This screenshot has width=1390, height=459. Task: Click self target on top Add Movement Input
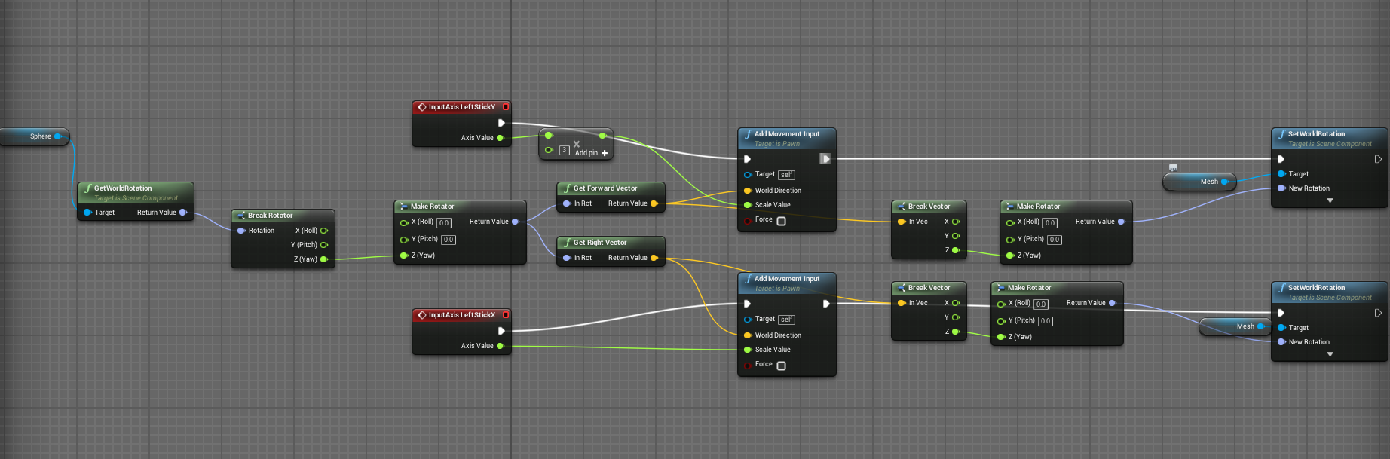pyautogui.click(x=786, y=175)
